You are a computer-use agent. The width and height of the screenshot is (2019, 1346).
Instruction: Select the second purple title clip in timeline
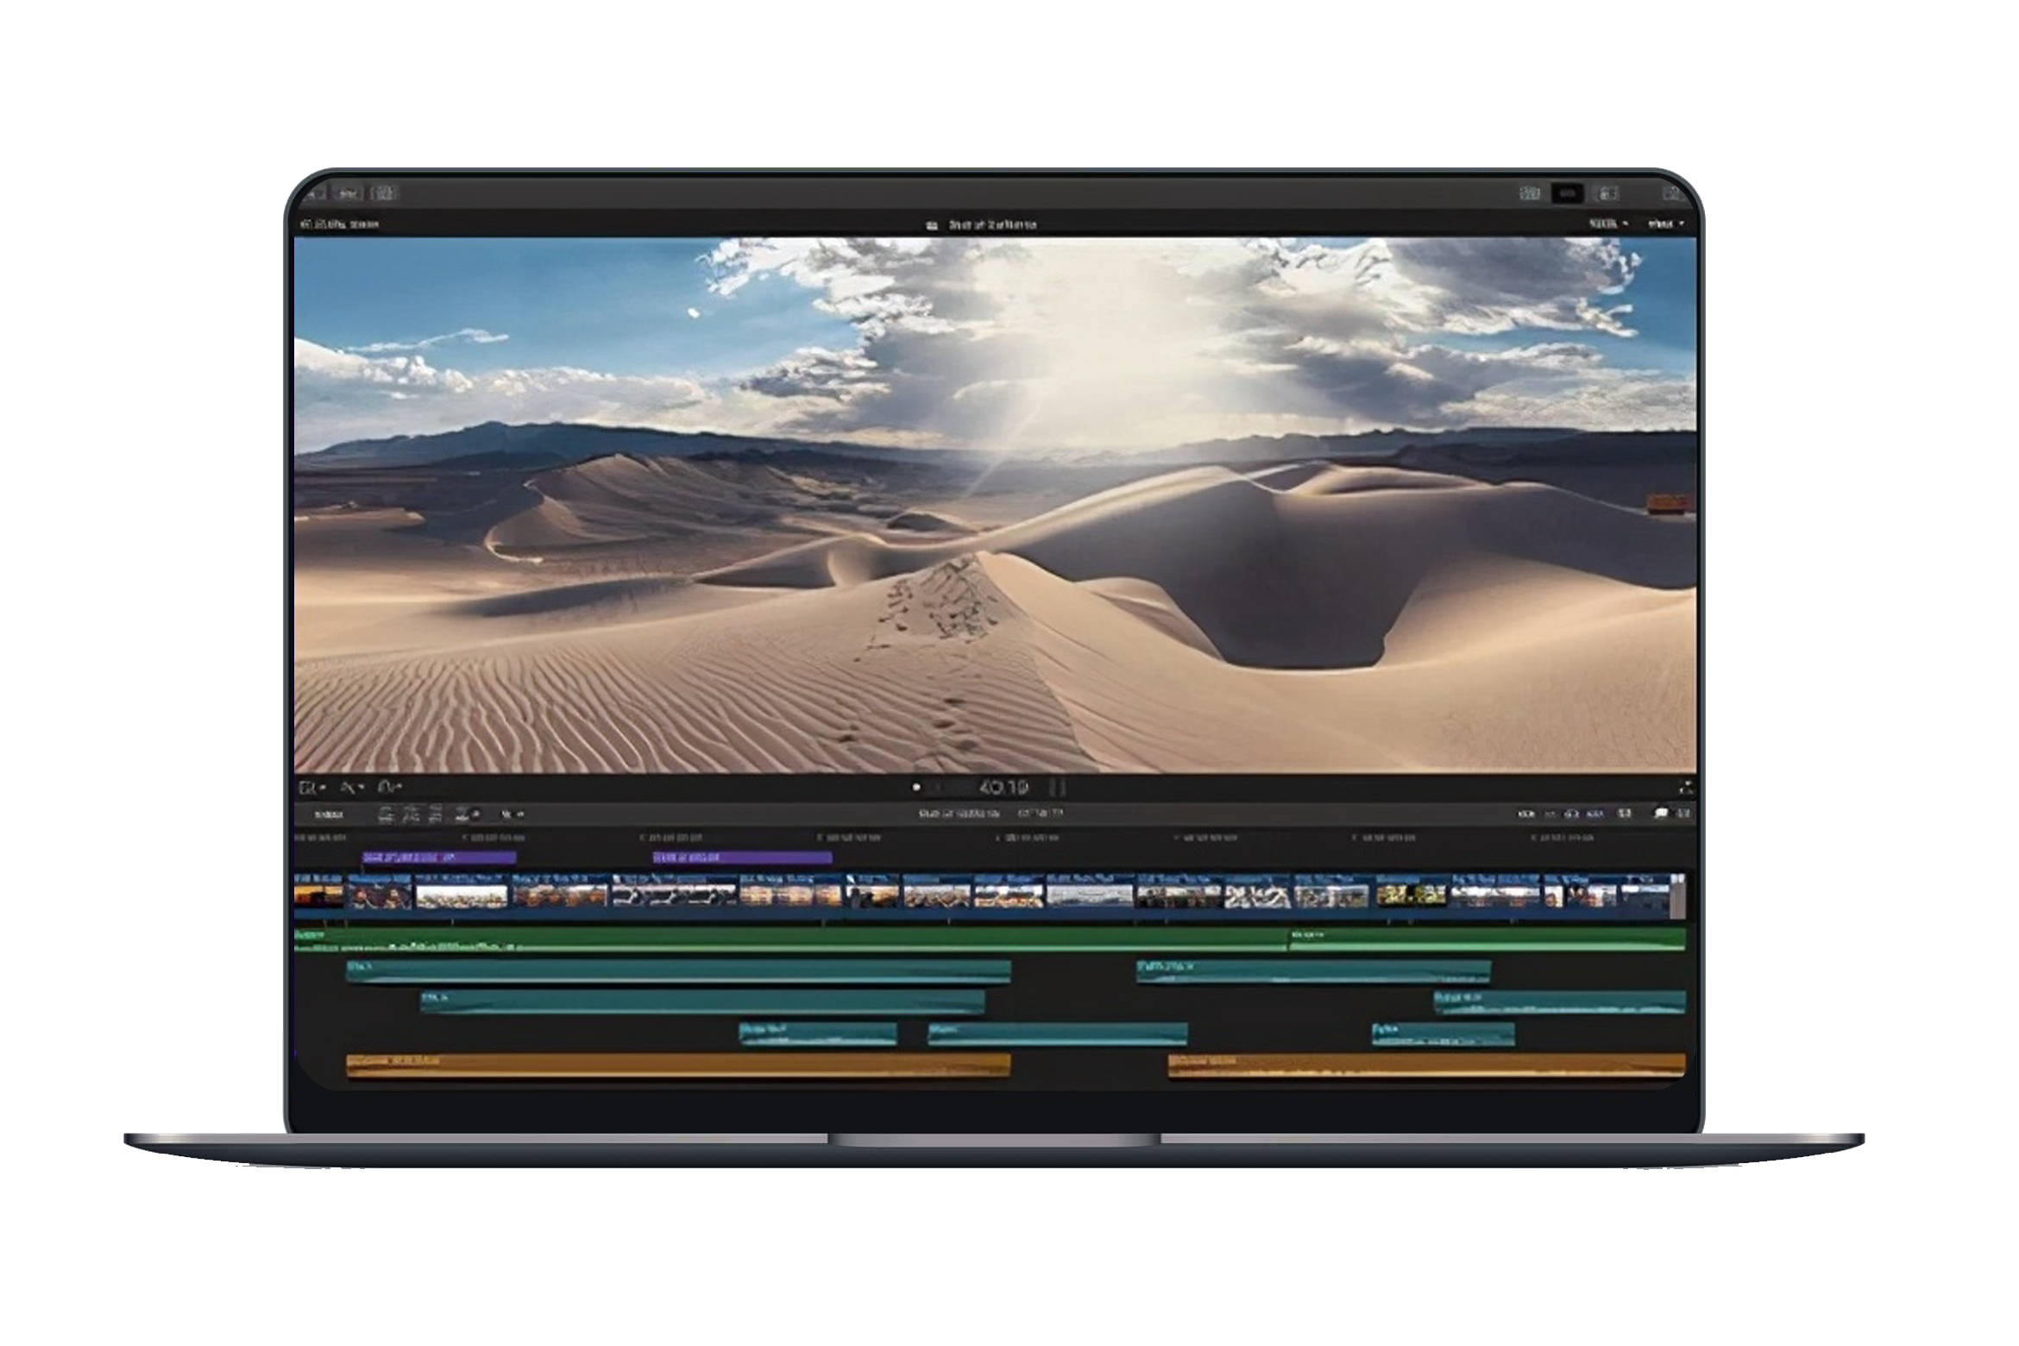tap(742, 858)
